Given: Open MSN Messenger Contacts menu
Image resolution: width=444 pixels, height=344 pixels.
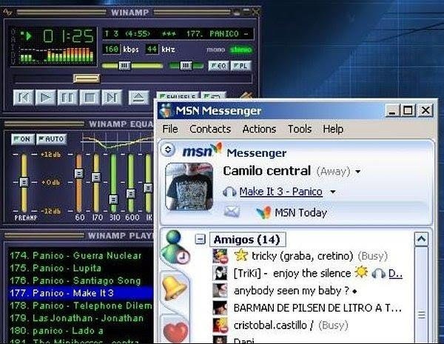Looking at the screenshot, I should click(210, 129).
